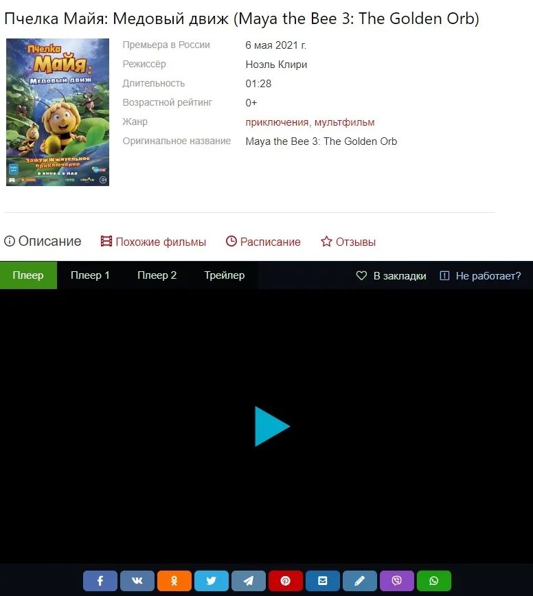This screenshot has width=533, height=596.
Task: Click the Режиссёр label
Action: click(144, 65)
